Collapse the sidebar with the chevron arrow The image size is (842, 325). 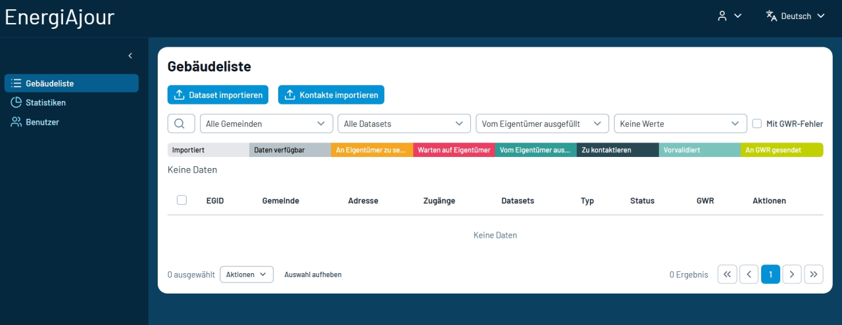click(130, 56)
